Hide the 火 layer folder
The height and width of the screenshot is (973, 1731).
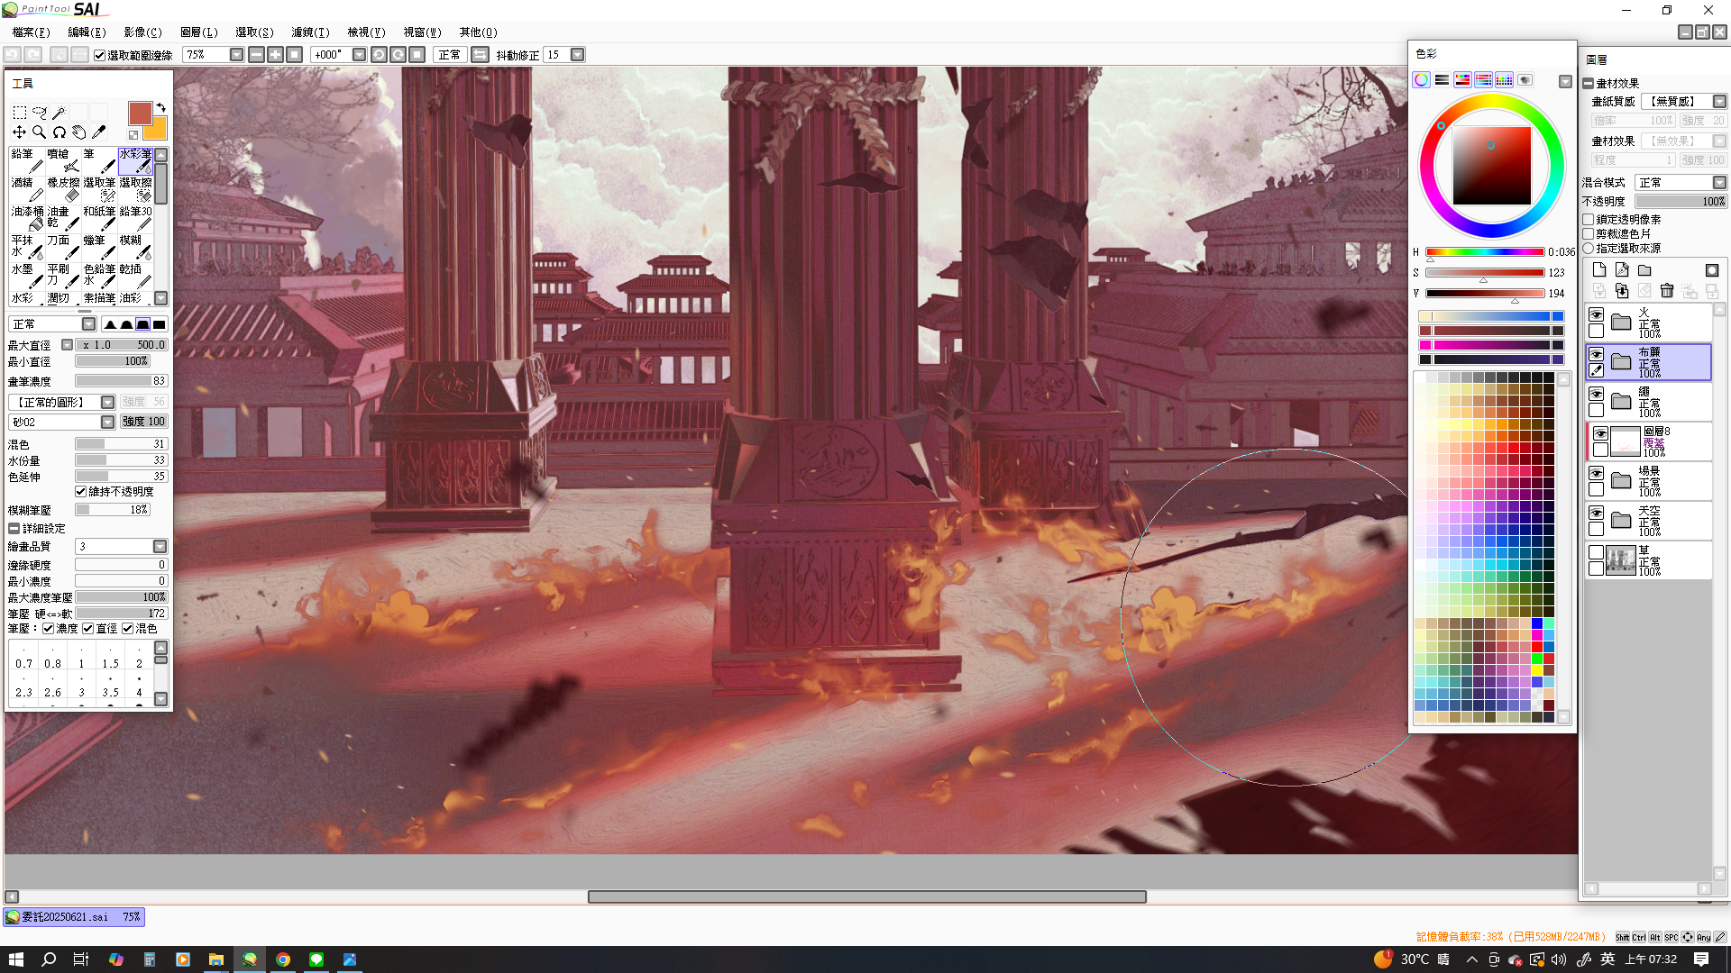(1597, 315)
